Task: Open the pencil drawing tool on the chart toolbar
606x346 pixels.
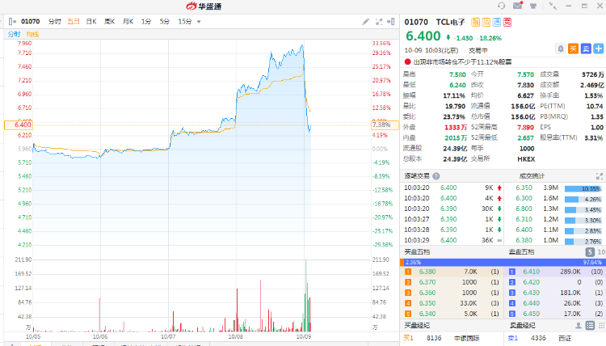Action: point(365,22)
